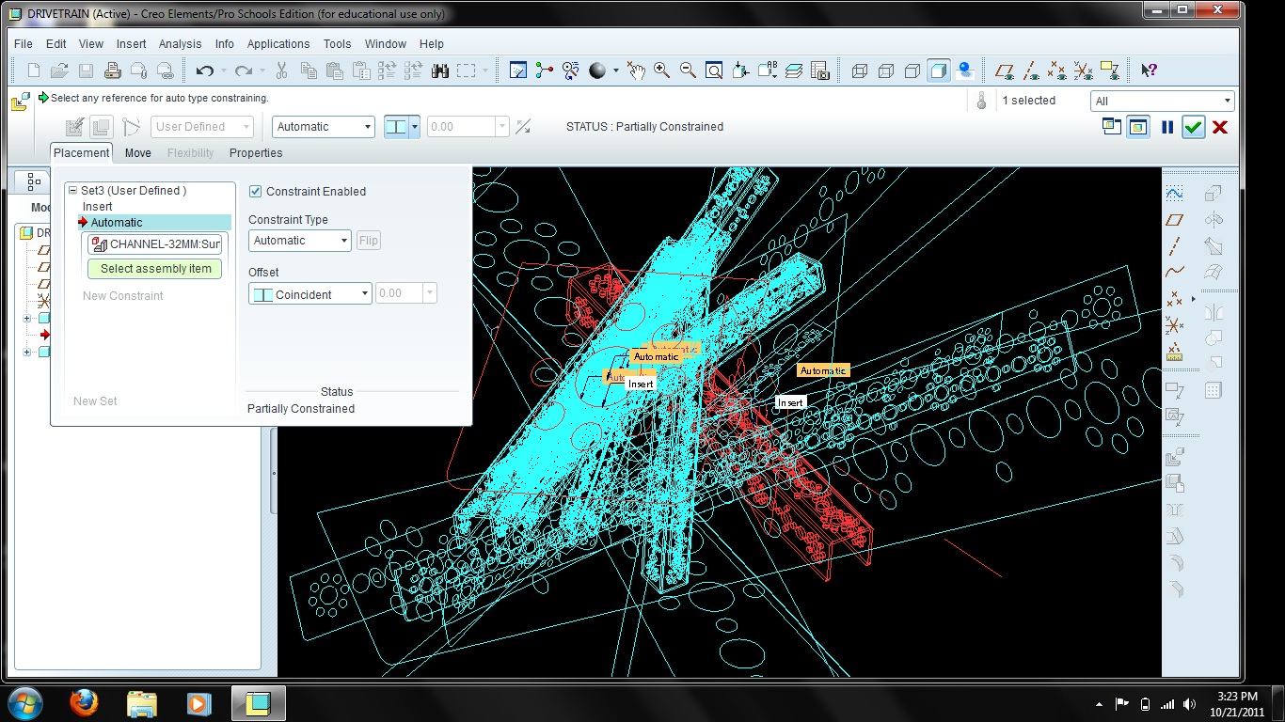The image size is (1285, 722).
Task: Click the '1 selected' indicator
Action: 1028,101
